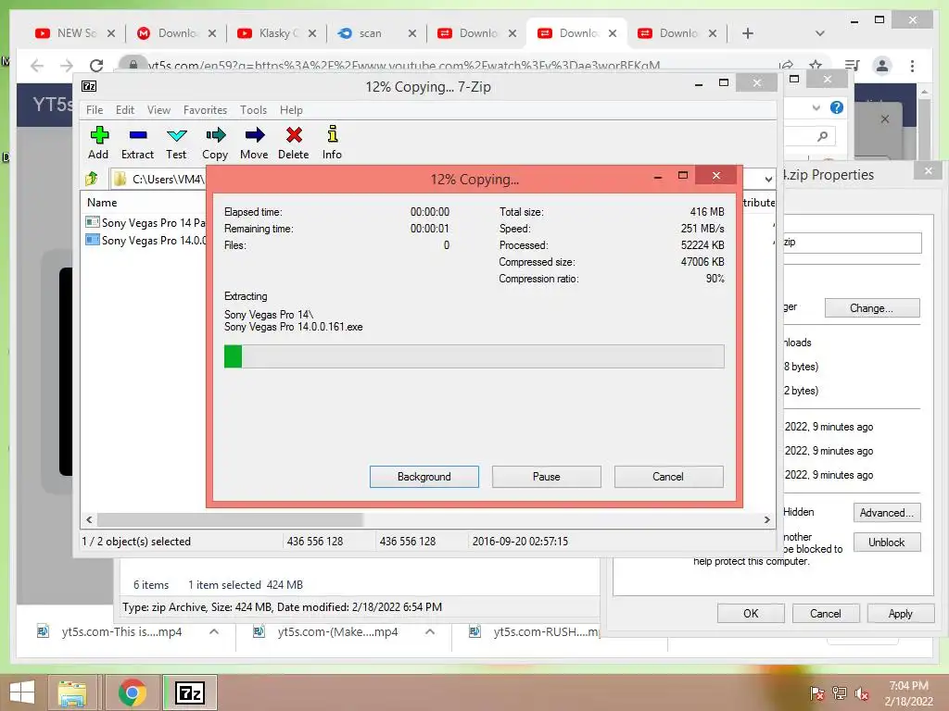Click the Chrome address bar URL

(x=404, y=66)
